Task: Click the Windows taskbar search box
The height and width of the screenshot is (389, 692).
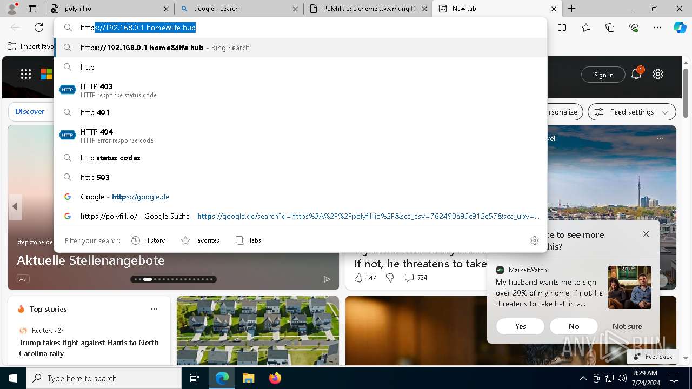Action: (104, 378)
